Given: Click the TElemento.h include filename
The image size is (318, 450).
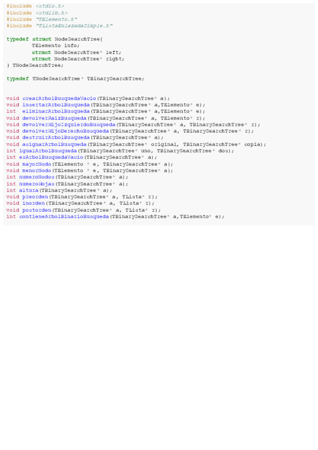Looking at the screenshot, I should pos(57,19).
